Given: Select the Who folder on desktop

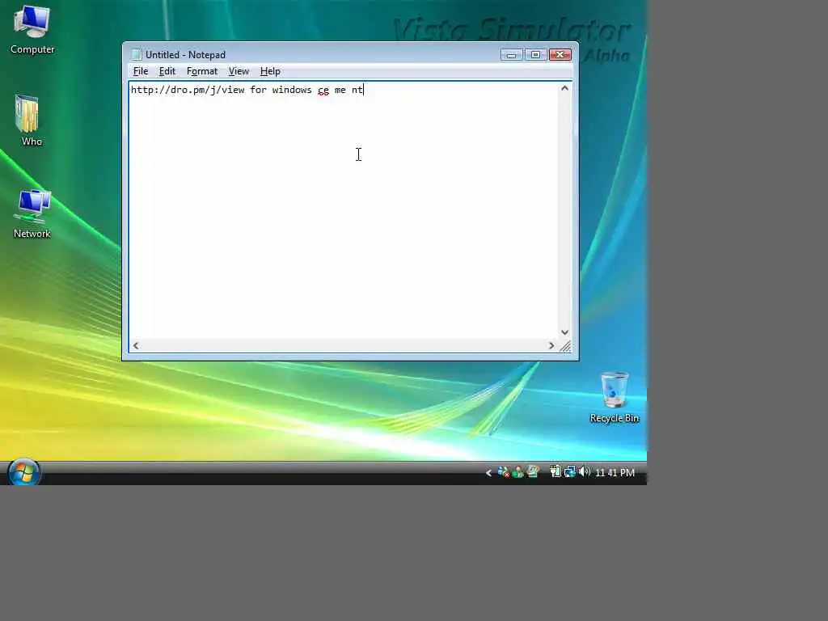Looking at the screenshot, I should click(31, 120).
